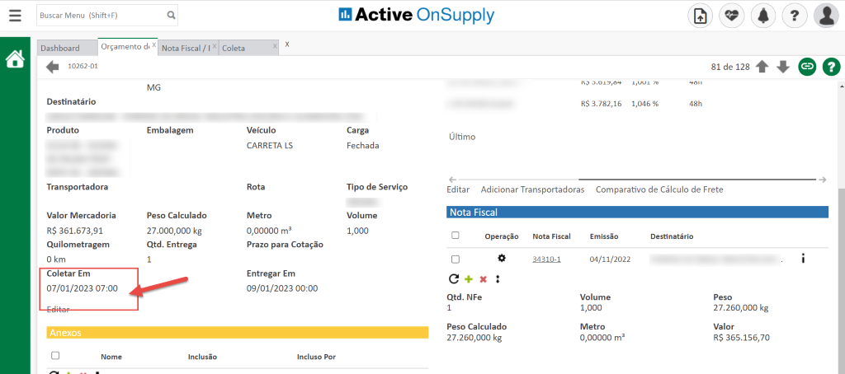This screenshot has width=845, height=374.
Task: Remove nota fiscal with red X
Action: (x=484, y=279)
